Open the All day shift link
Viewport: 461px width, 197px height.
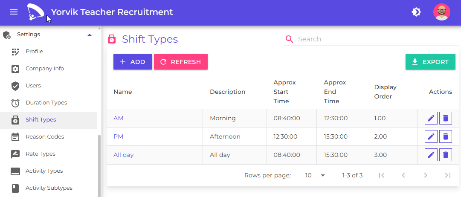coord(124,155)
